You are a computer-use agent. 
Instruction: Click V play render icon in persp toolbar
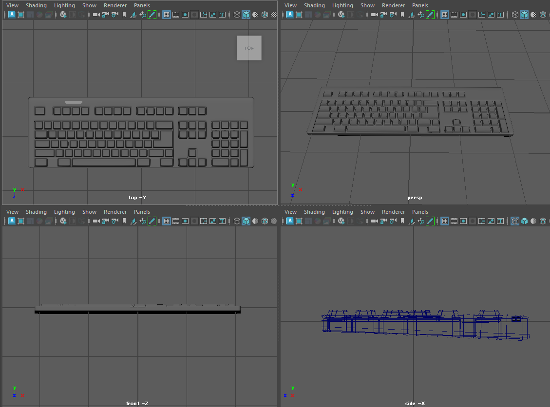tap(341, 15)
